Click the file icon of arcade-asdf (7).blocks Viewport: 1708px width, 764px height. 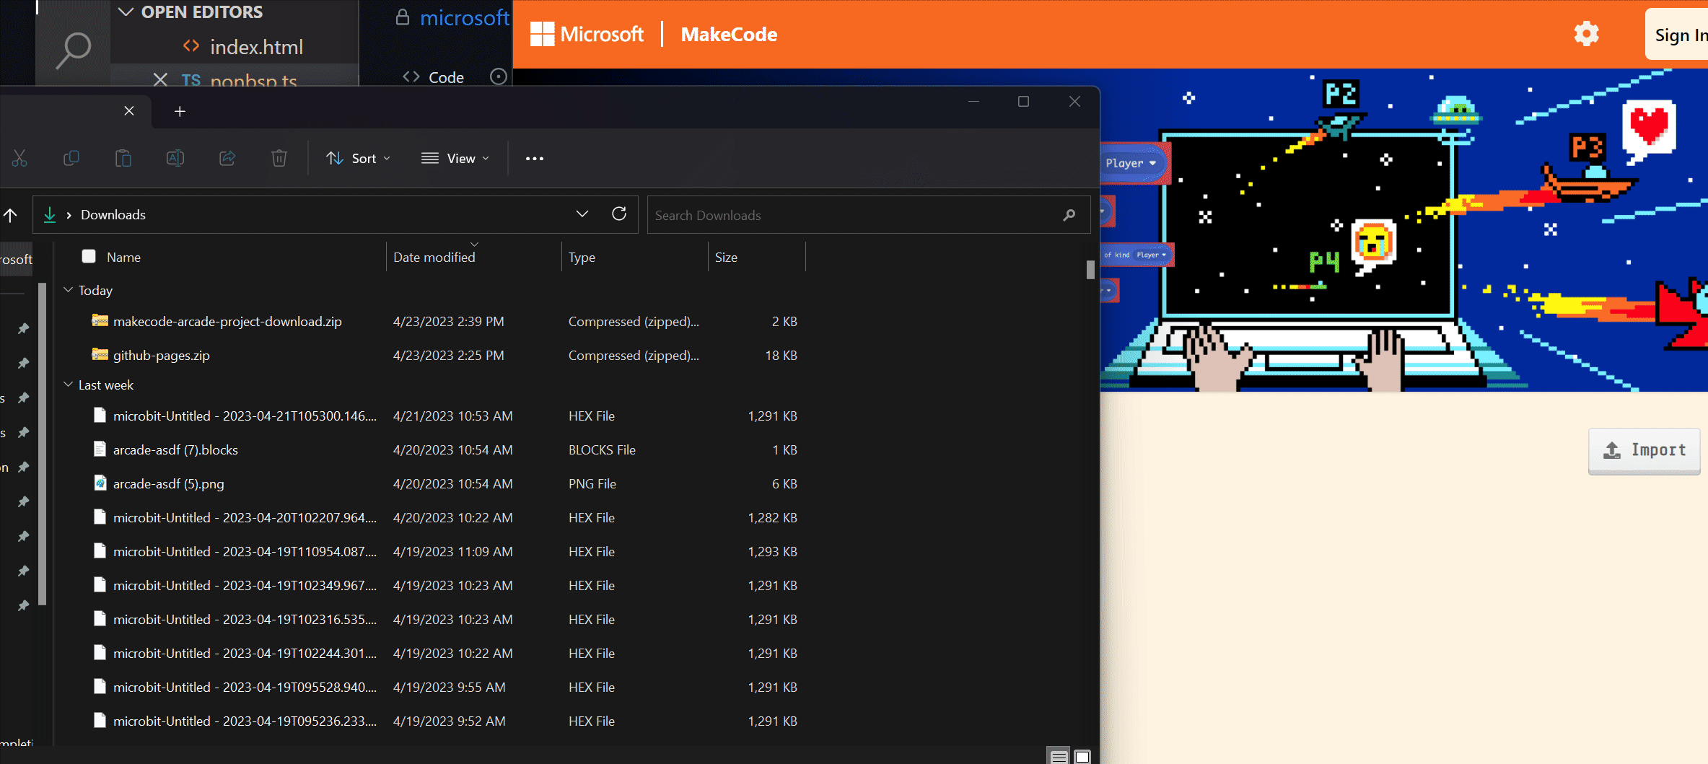point(100,449)
